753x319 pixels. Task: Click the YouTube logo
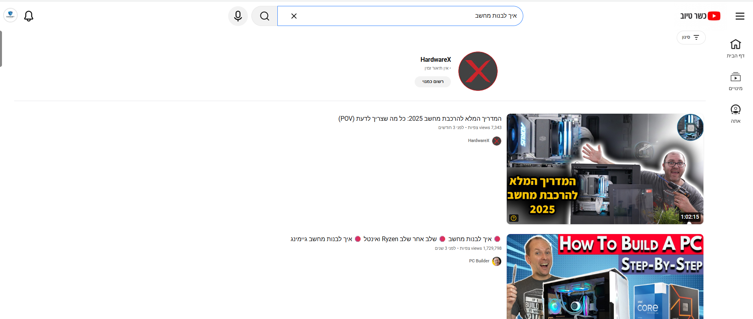[700, 16]
